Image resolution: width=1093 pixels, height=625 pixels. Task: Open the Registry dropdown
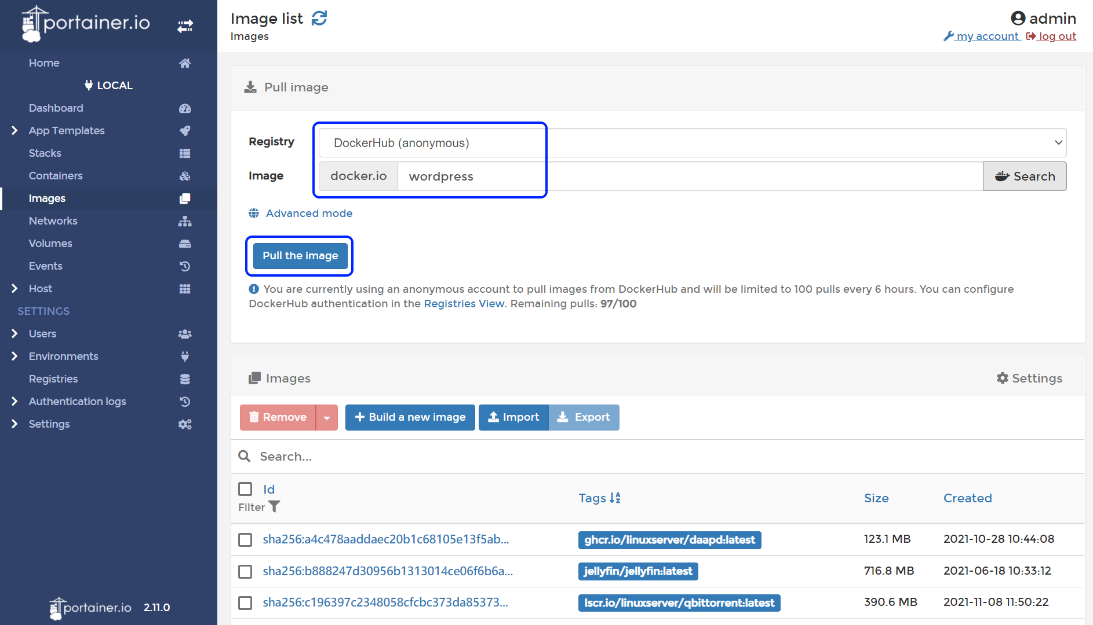[x=692, y=142]
